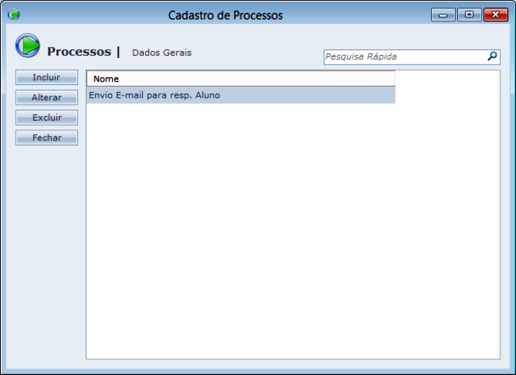Focus the Pesquisa Rápida search field
Screen dimensions: 516x375
click(x=403, y=57)
